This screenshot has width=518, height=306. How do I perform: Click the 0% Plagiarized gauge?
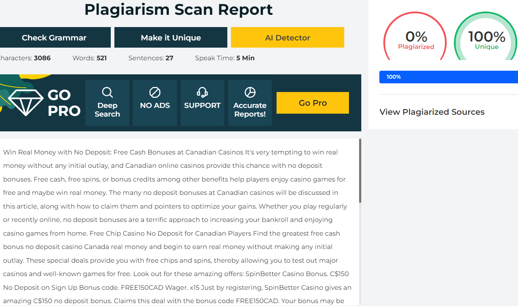415,36
